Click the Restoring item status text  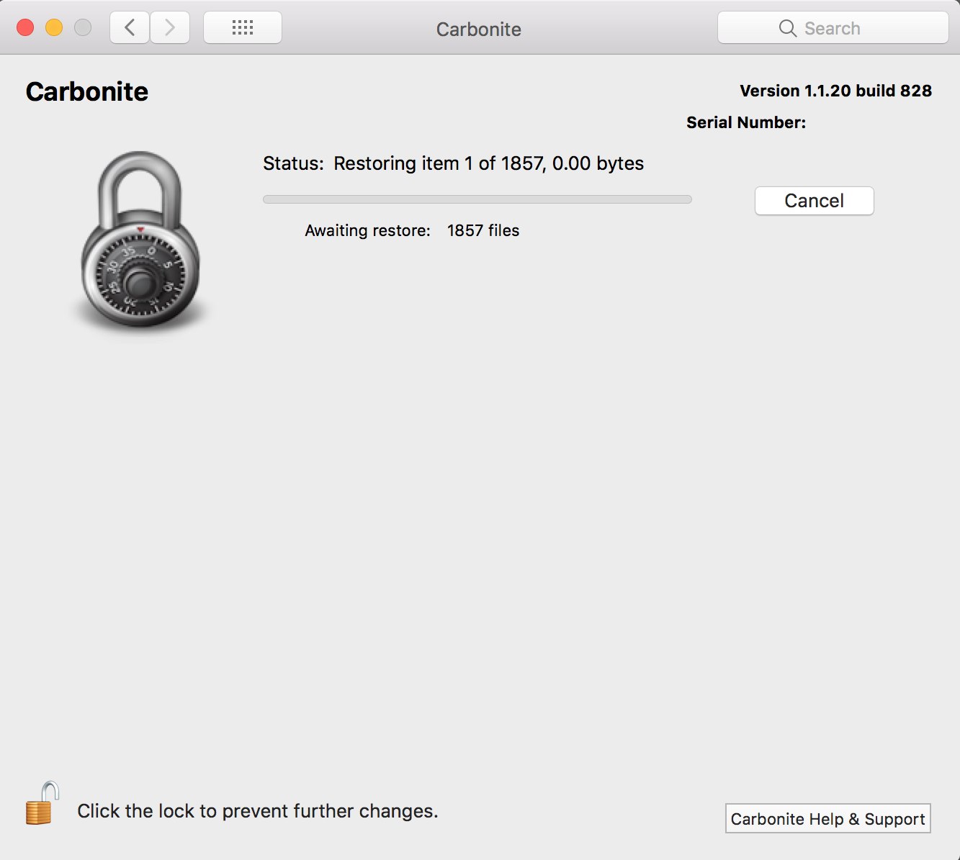(x=453, y=163)
